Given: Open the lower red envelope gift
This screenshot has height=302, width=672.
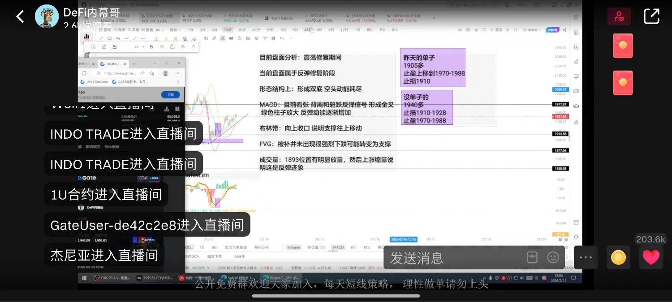Looking at the screenshot, I should click(x=623, y=83).
